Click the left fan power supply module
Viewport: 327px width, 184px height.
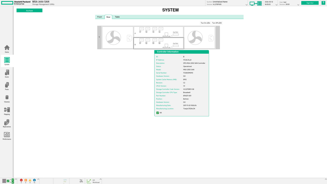[x=117, y=37]
